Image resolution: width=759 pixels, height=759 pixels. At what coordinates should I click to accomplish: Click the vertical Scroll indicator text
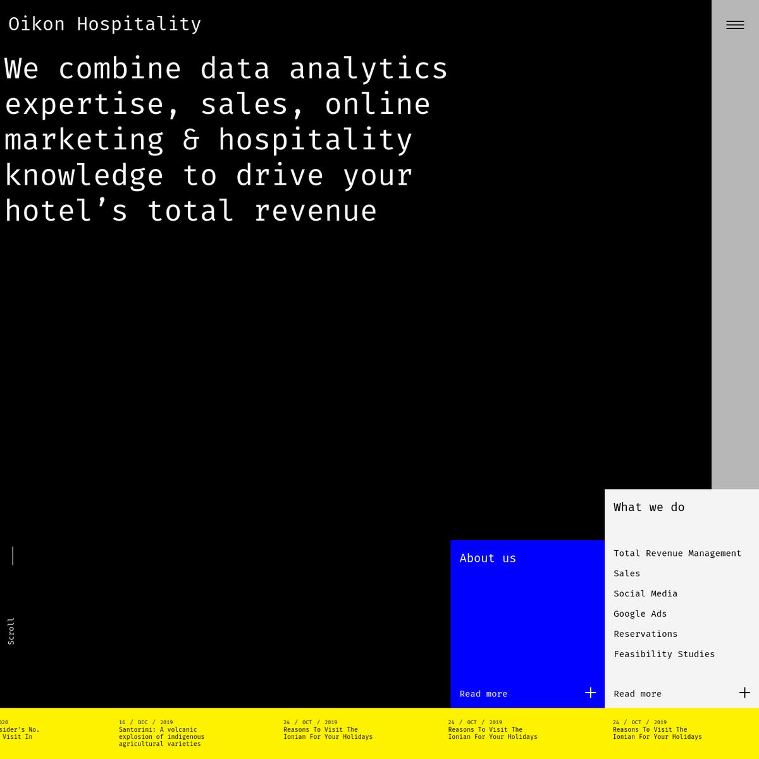11,631
